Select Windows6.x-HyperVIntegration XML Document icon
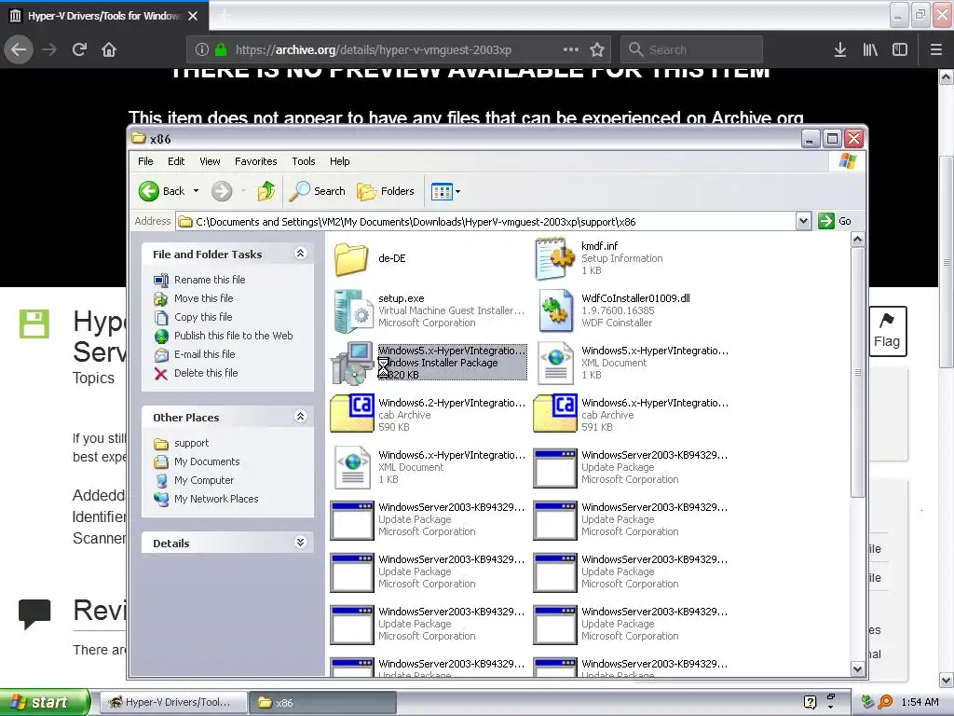954x716 pixels. tap(353, 468)
